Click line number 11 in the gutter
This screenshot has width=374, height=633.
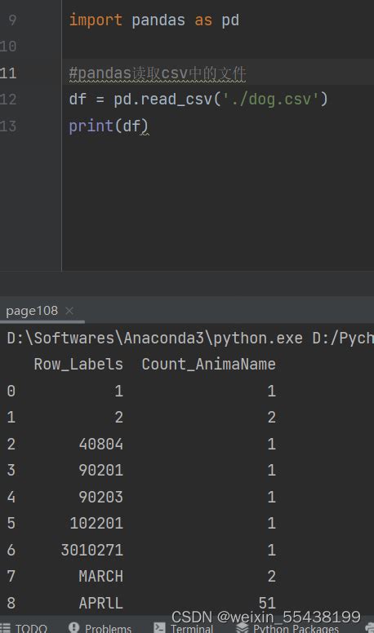[8, 73]
